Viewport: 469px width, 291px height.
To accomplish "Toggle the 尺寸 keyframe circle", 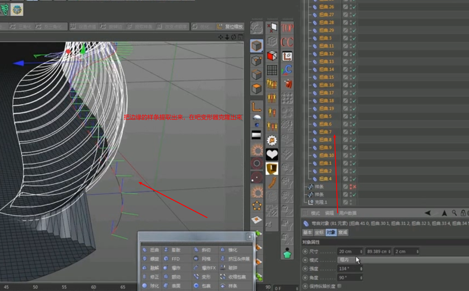I will [305, 252].
